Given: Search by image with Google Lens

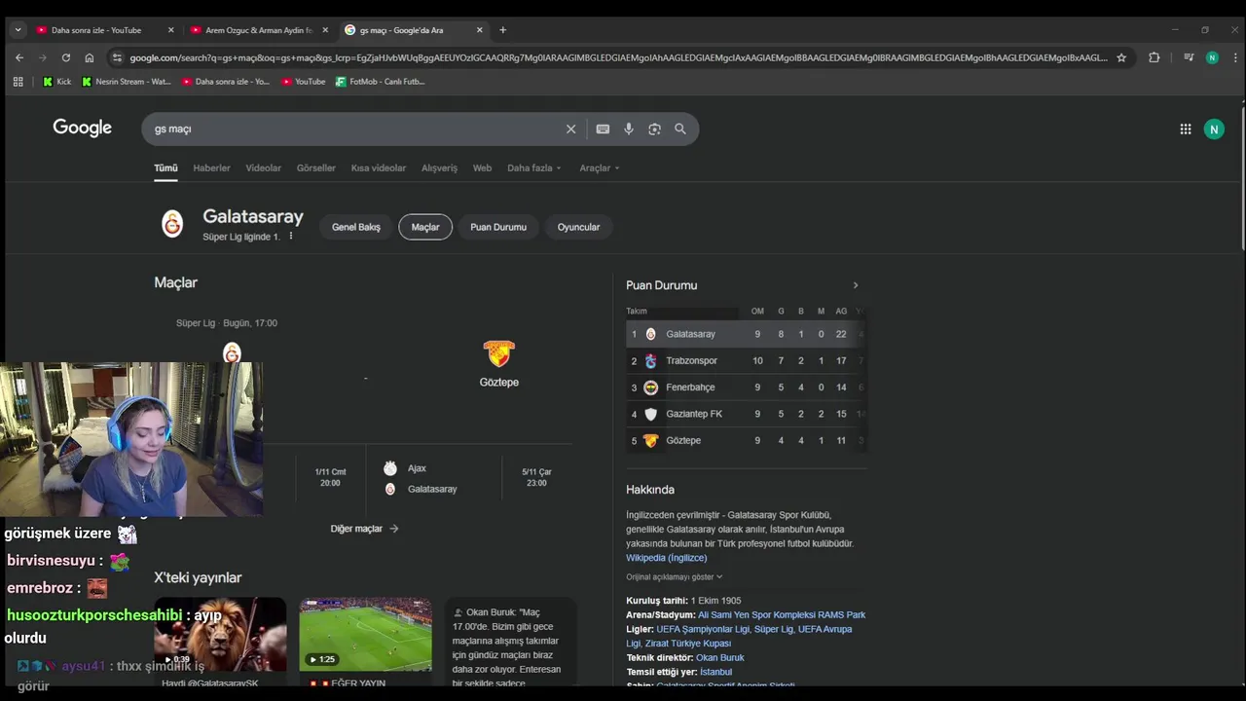Looking at the screenshot, I should (654, 129).
